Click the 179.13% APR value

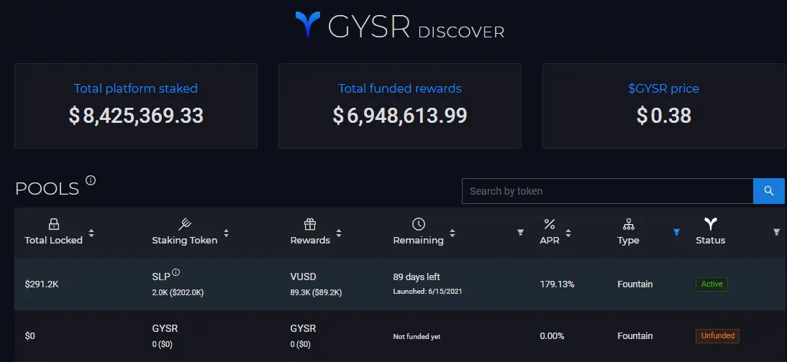coord(557,284)
